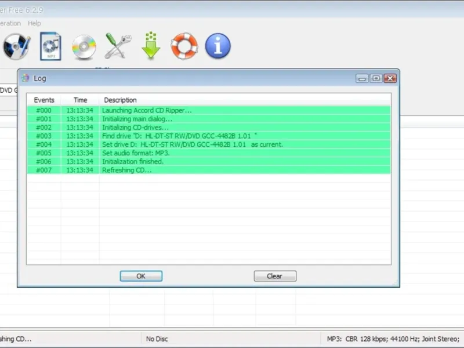The image size is (464, 348).
Task: Clear the log entries with Clear button
Action: point(275,276)
